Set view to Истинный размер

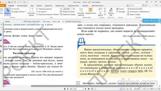tap(31, 12)
